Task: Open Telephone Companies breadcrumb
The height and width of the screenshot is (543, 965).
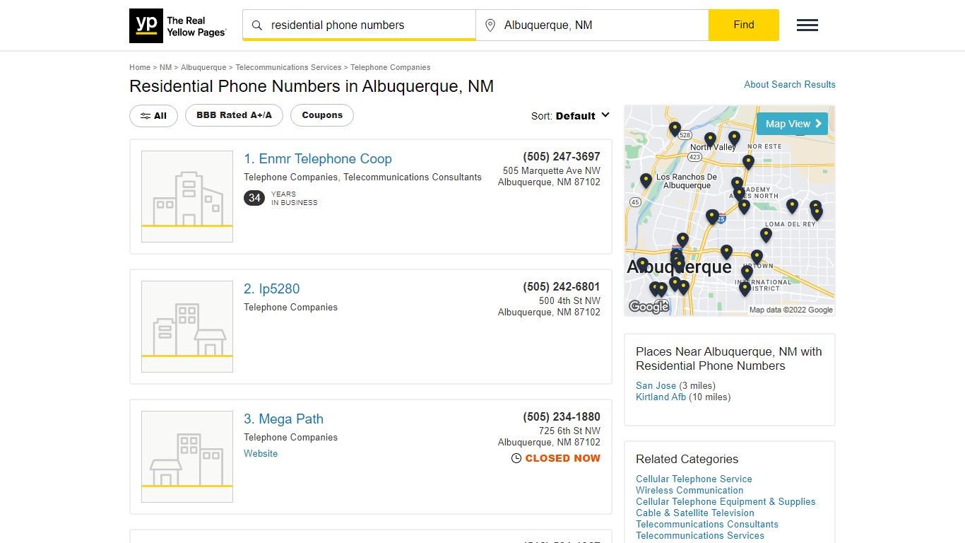Action: point(390,67)
